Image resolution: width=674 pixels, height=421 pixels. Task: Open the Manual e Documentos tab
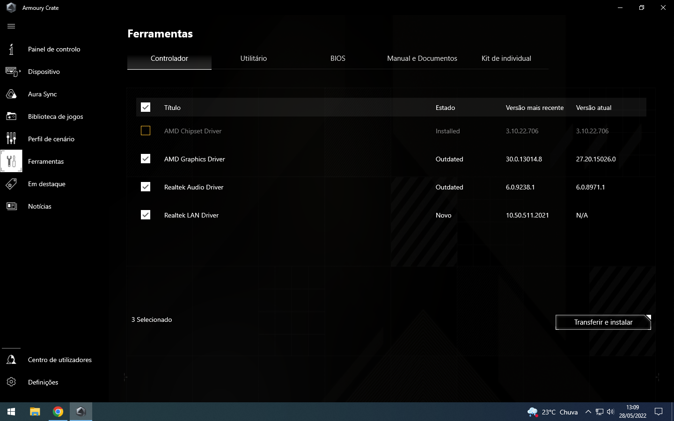[422, 58]
